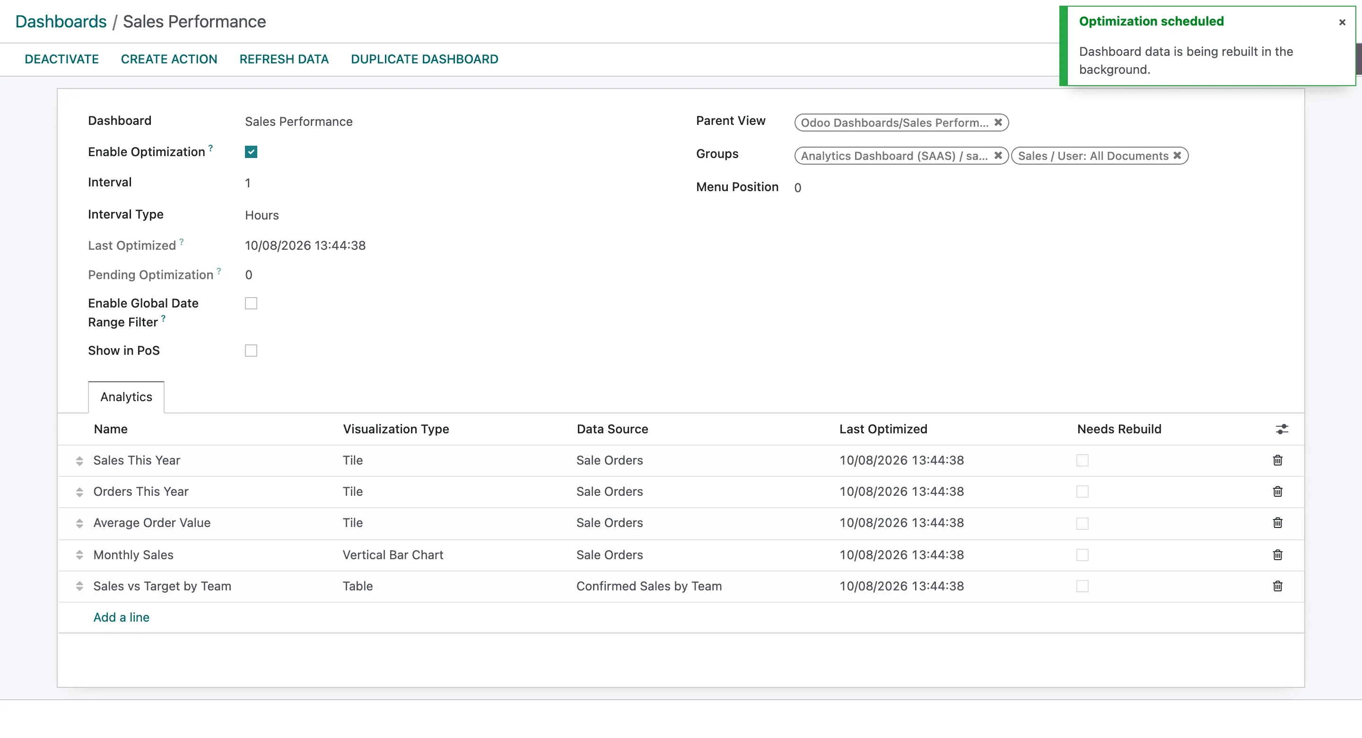
Task: Uncheck the Enable Optimization checkbox
Action: point(251,152)
